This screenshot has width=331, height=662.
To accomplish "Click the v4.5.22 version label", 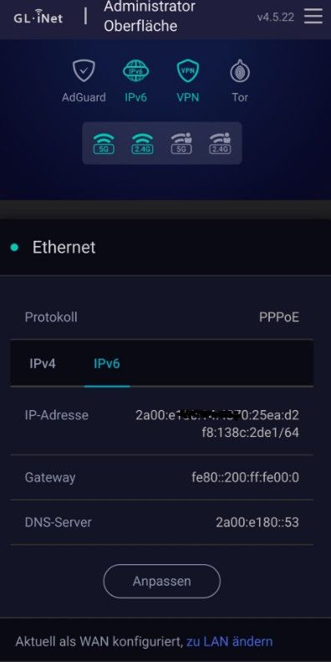I will [276, 18].
